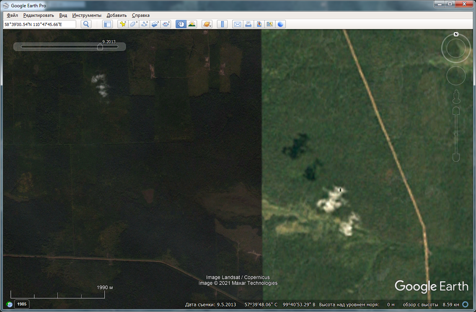Image resolution: width=476 pixels, height=312 pixels.
Task: Click the 1990 м scale legend label
Action: click(105, 288)
